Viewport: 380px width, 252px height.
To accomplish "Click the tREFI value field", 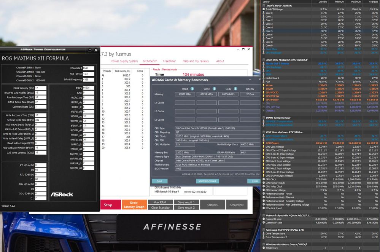I will pyautogui.click(x=89, y=88).
